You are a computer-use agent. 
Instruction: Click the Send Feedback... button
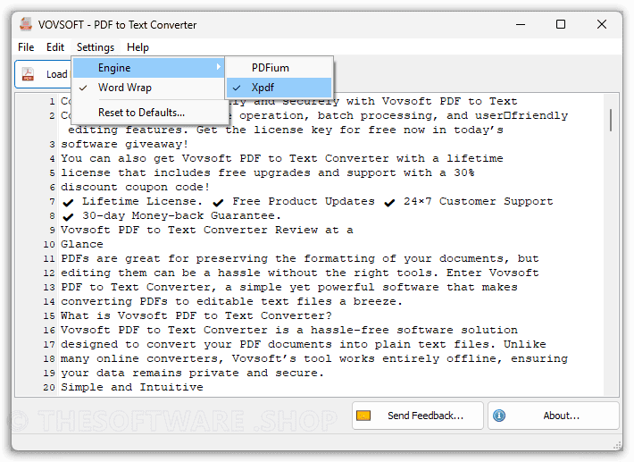click(x=418, y=416)
